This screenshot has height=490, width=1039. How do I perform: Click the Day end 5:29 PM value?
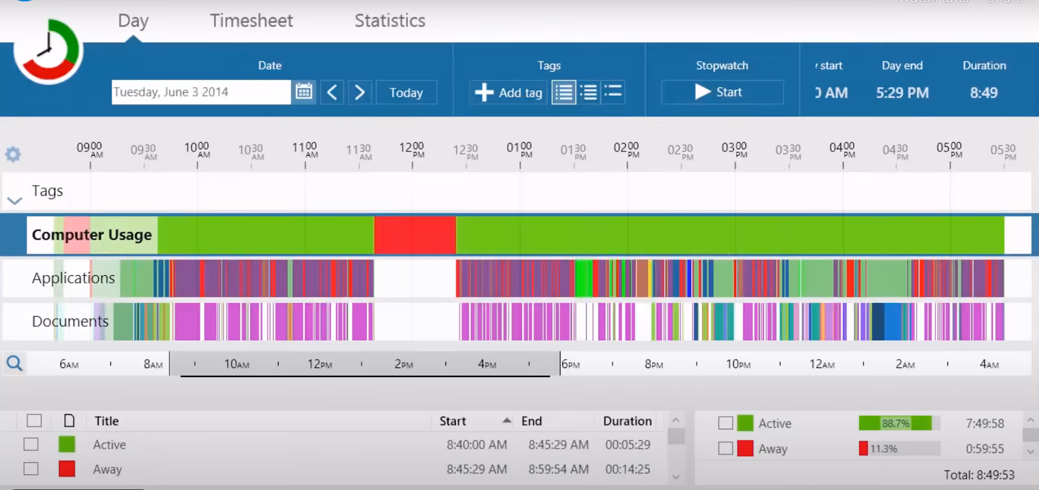point(902,93)
